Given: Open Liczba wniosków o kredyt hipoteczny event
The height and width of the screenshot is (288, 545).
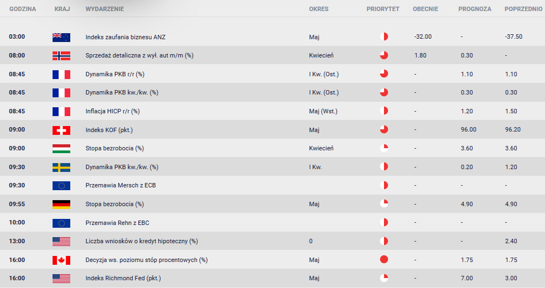Looking at the screenshot, I should (x=142, y=241).
